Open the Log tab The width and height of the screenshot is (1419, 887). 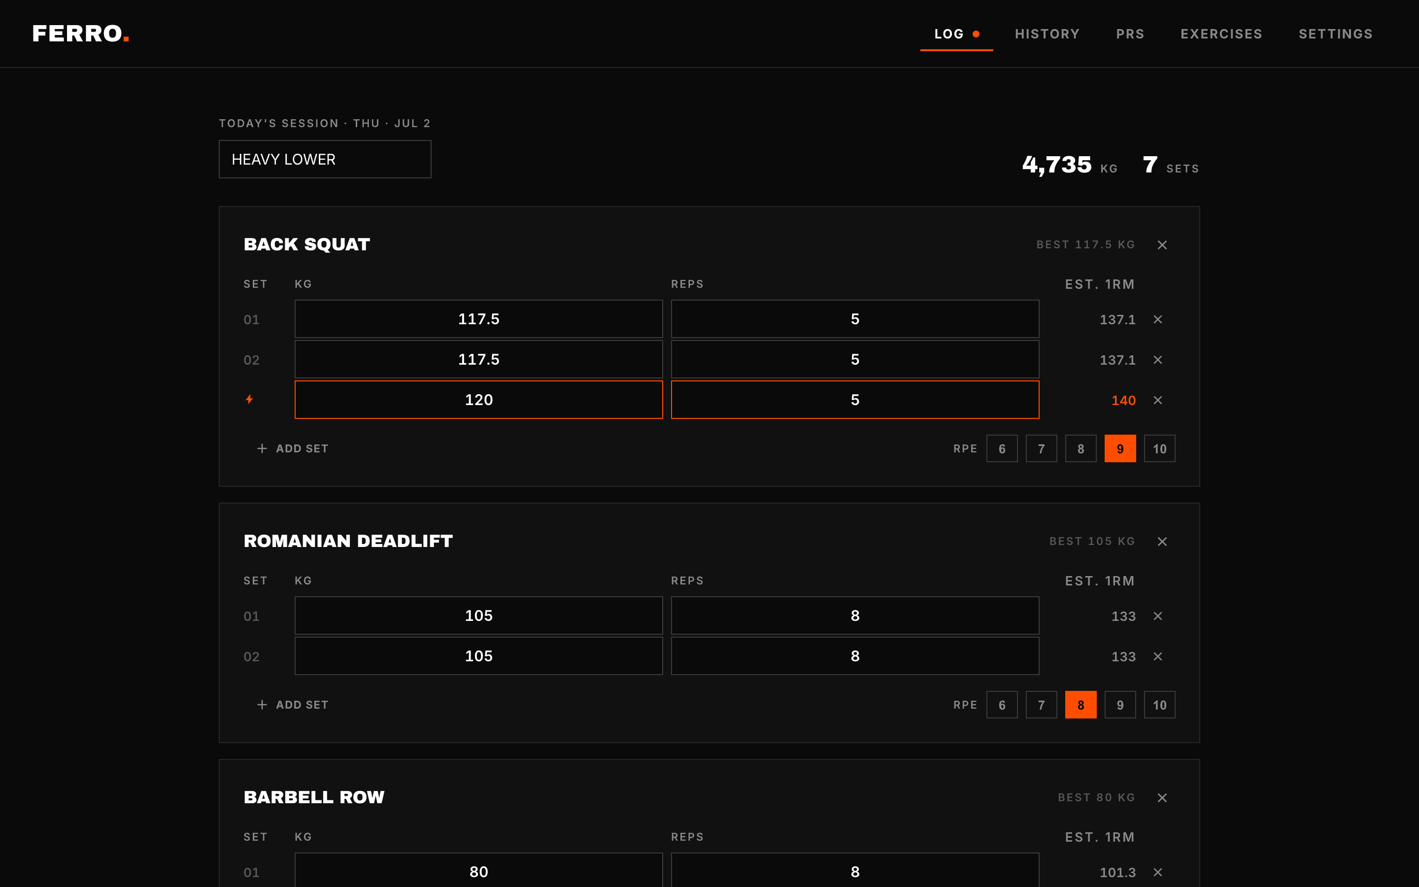956,34
